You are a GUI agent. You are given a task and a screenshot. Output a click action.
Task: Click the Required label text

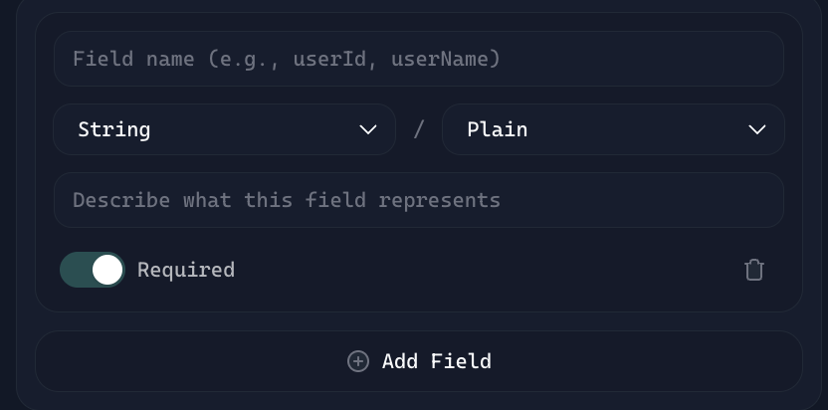coord(186,270)
